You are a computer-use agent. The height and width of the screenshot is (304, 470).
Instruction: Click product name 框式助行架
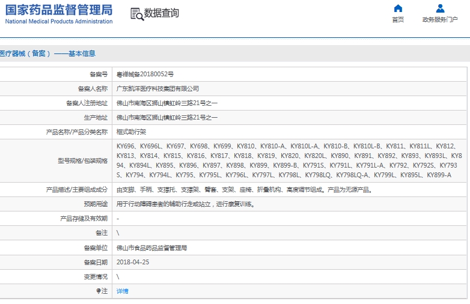131,132
